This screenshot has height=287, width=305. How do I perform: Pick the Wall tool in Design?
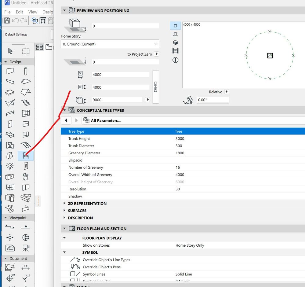(x=10, y=71)
